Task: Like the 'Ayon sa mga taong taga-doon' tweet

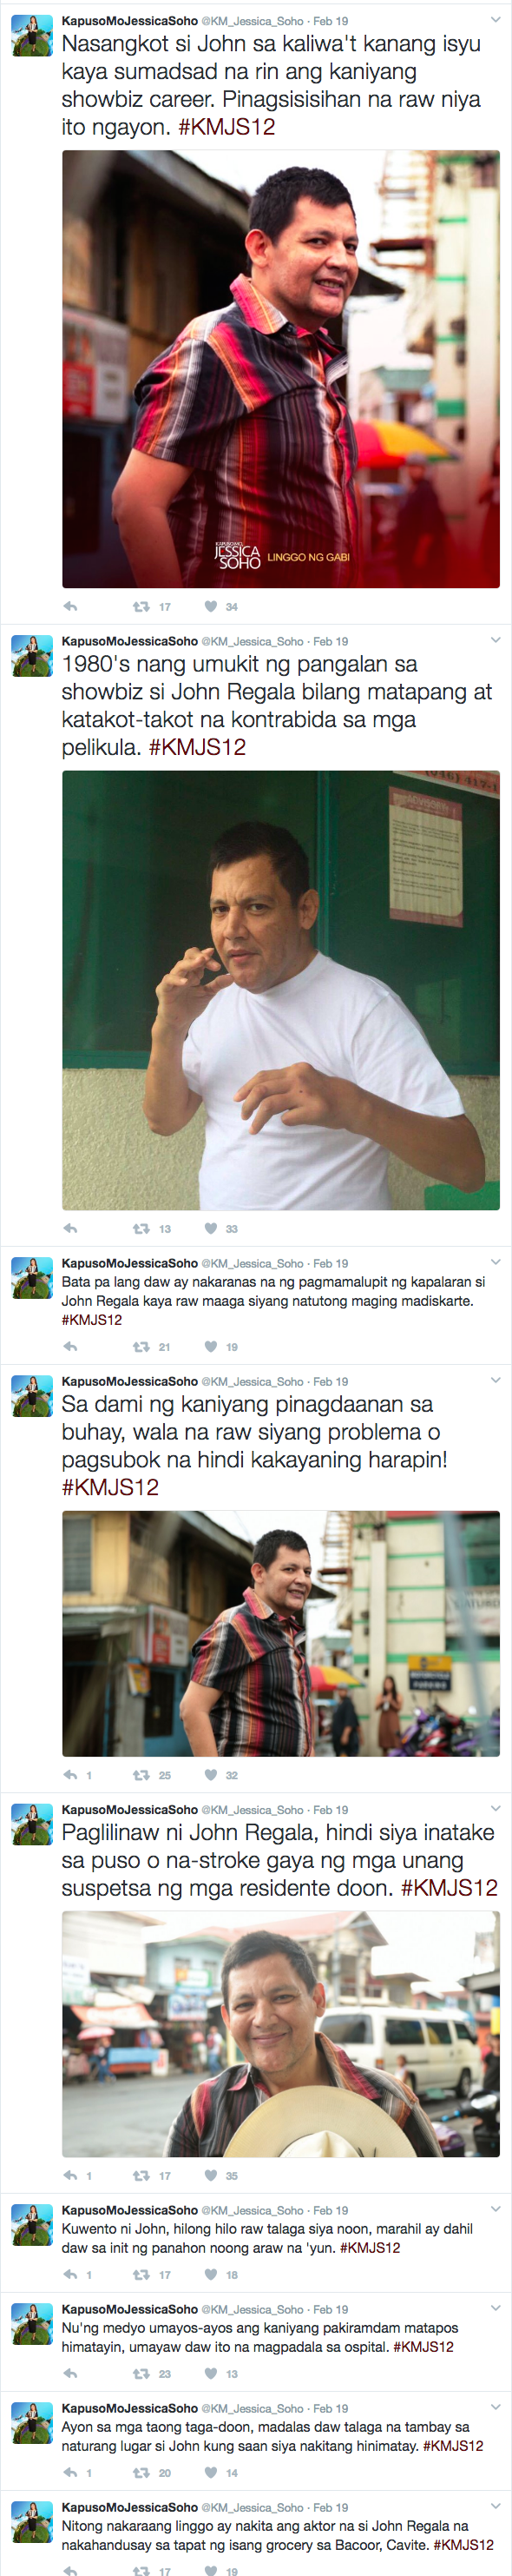Action: click(x=211, y=2471)
